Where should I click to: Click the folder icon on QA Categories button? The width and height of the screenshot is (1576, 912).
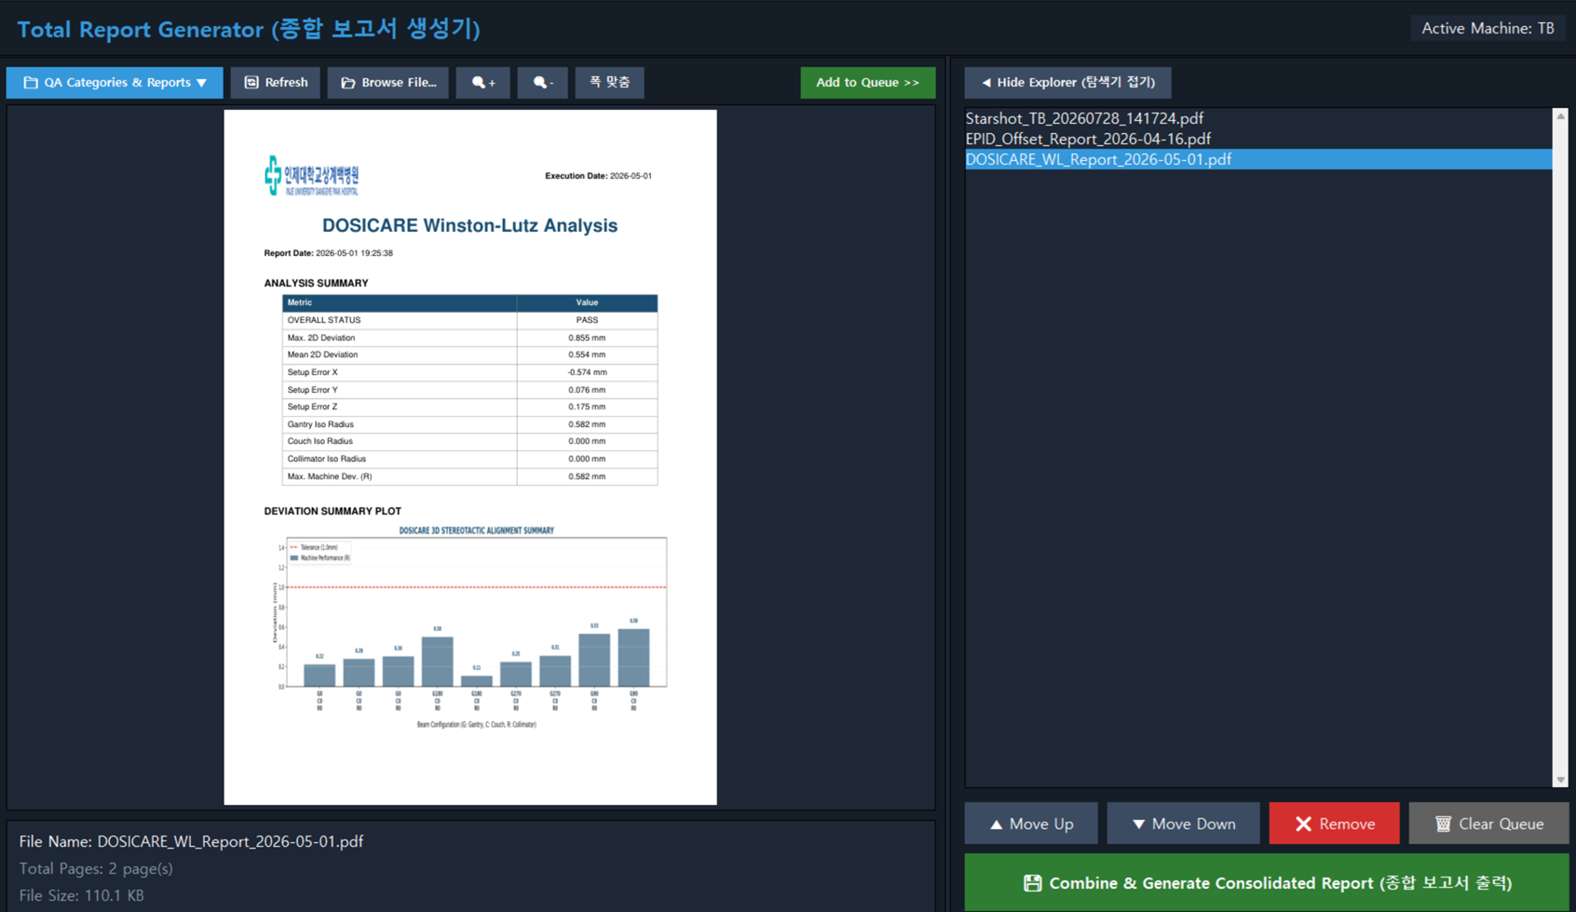(31, 83)
